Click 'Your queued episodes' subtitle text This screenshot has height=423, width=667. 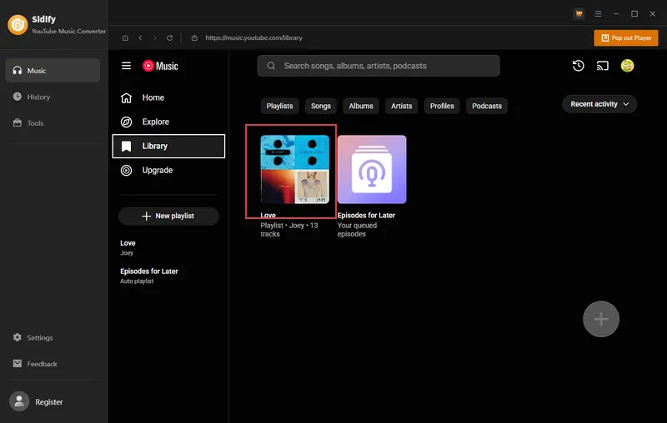[358, 230]
